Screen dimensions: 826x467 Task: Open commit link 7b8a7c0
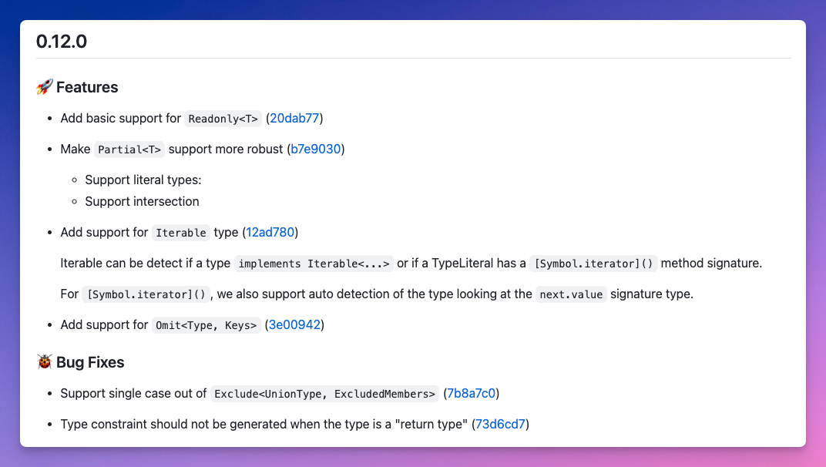point(471,393)
